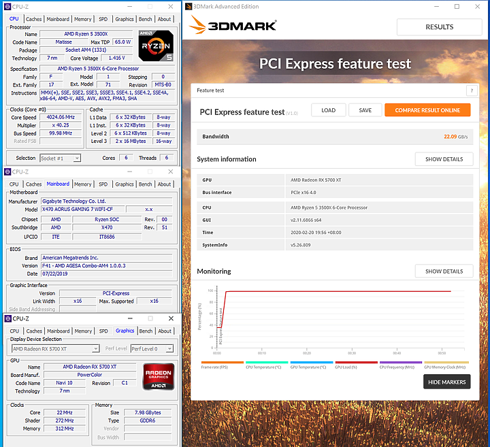Select CPU tab in the Mainboard CPU-Z window
Image resolution: width=490 pixels, height=447 pixels.
(x=14, y=184)
